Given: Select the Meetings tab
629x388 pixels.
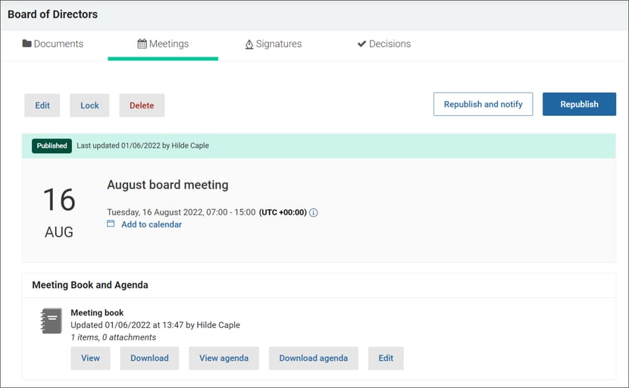Looking at the screenshot, I should [x=163, y=44].
